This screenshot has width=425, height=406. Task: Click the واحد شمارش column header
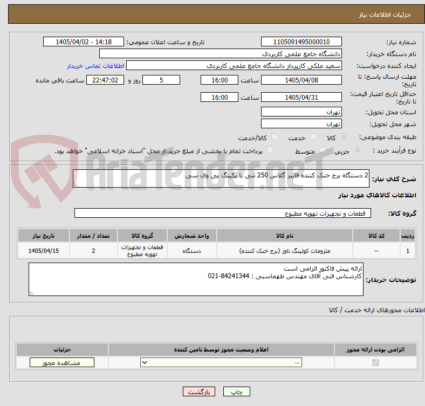[x=191, y=236]
